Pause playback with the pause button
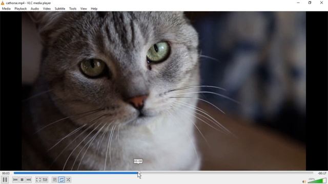The height and width of the screenshot is (184, 328). coord(5,179)
